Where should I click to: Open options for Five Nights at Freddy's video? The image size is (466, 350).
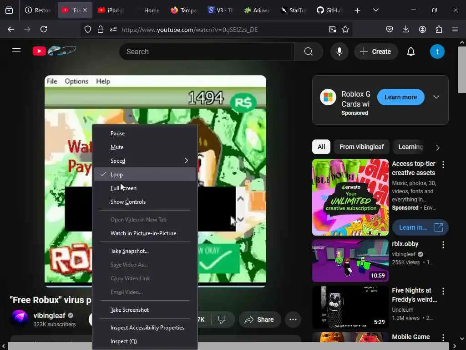(x=443, y=291)
